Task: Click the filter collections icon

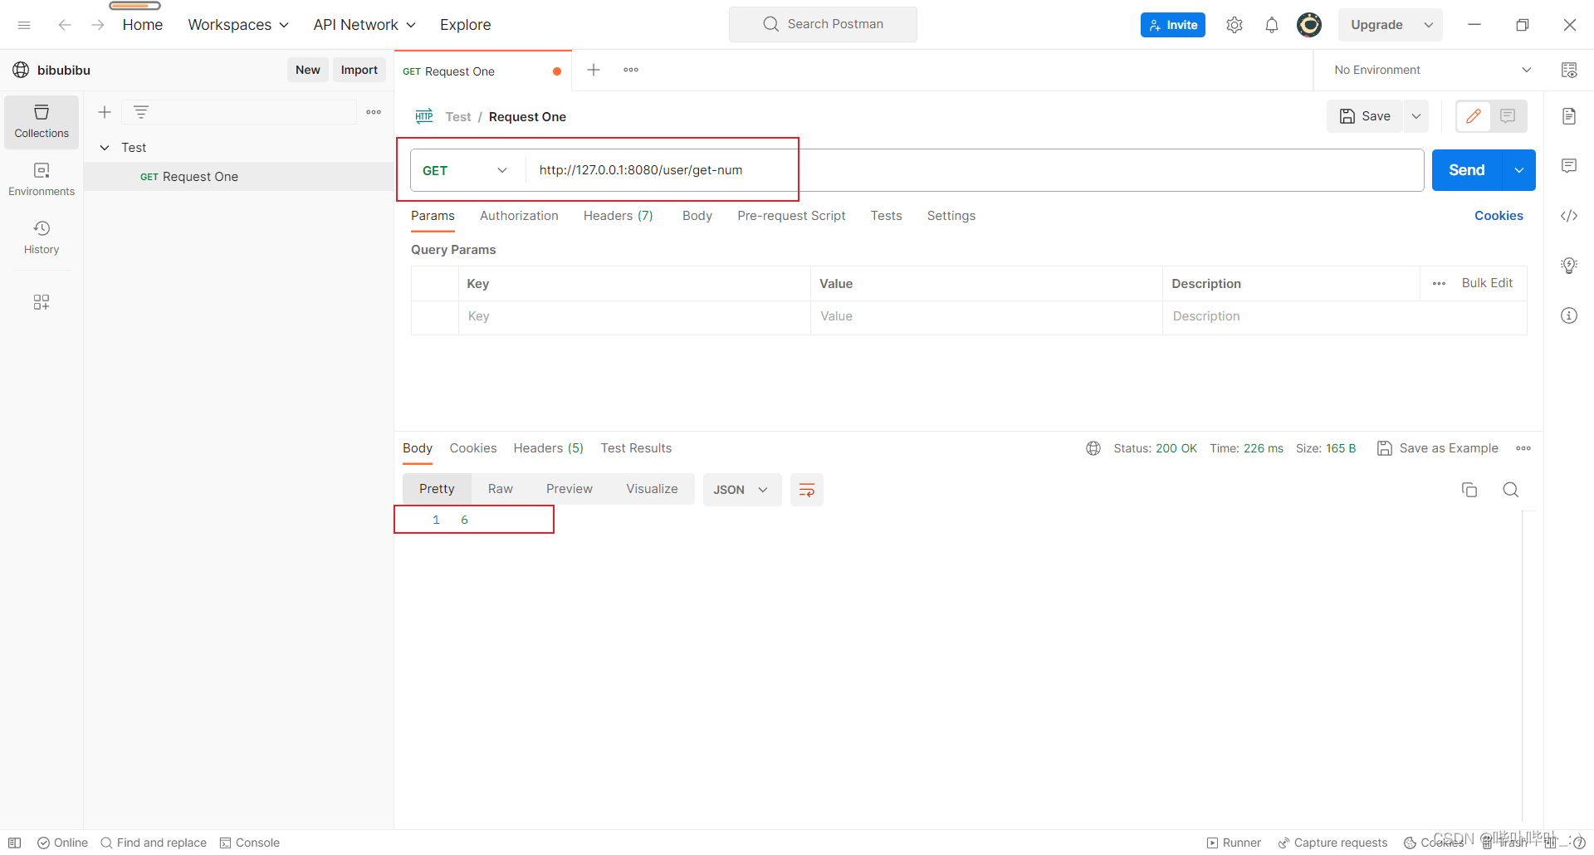Action: [x=141, y=112]
